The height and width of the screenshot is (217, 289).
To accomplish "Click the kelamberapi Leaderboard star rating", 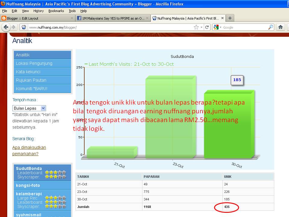I will 55,202.
